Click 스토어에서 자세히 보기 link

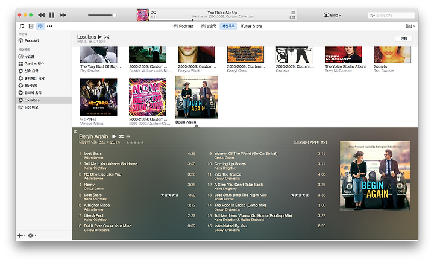click(x=310, y=142)
